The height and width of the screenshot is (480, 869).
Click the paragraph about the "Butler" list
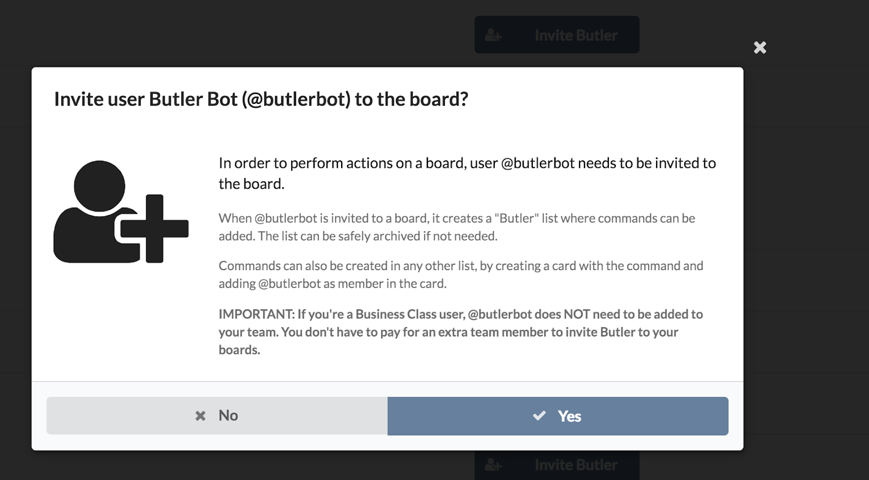(457, 227)
